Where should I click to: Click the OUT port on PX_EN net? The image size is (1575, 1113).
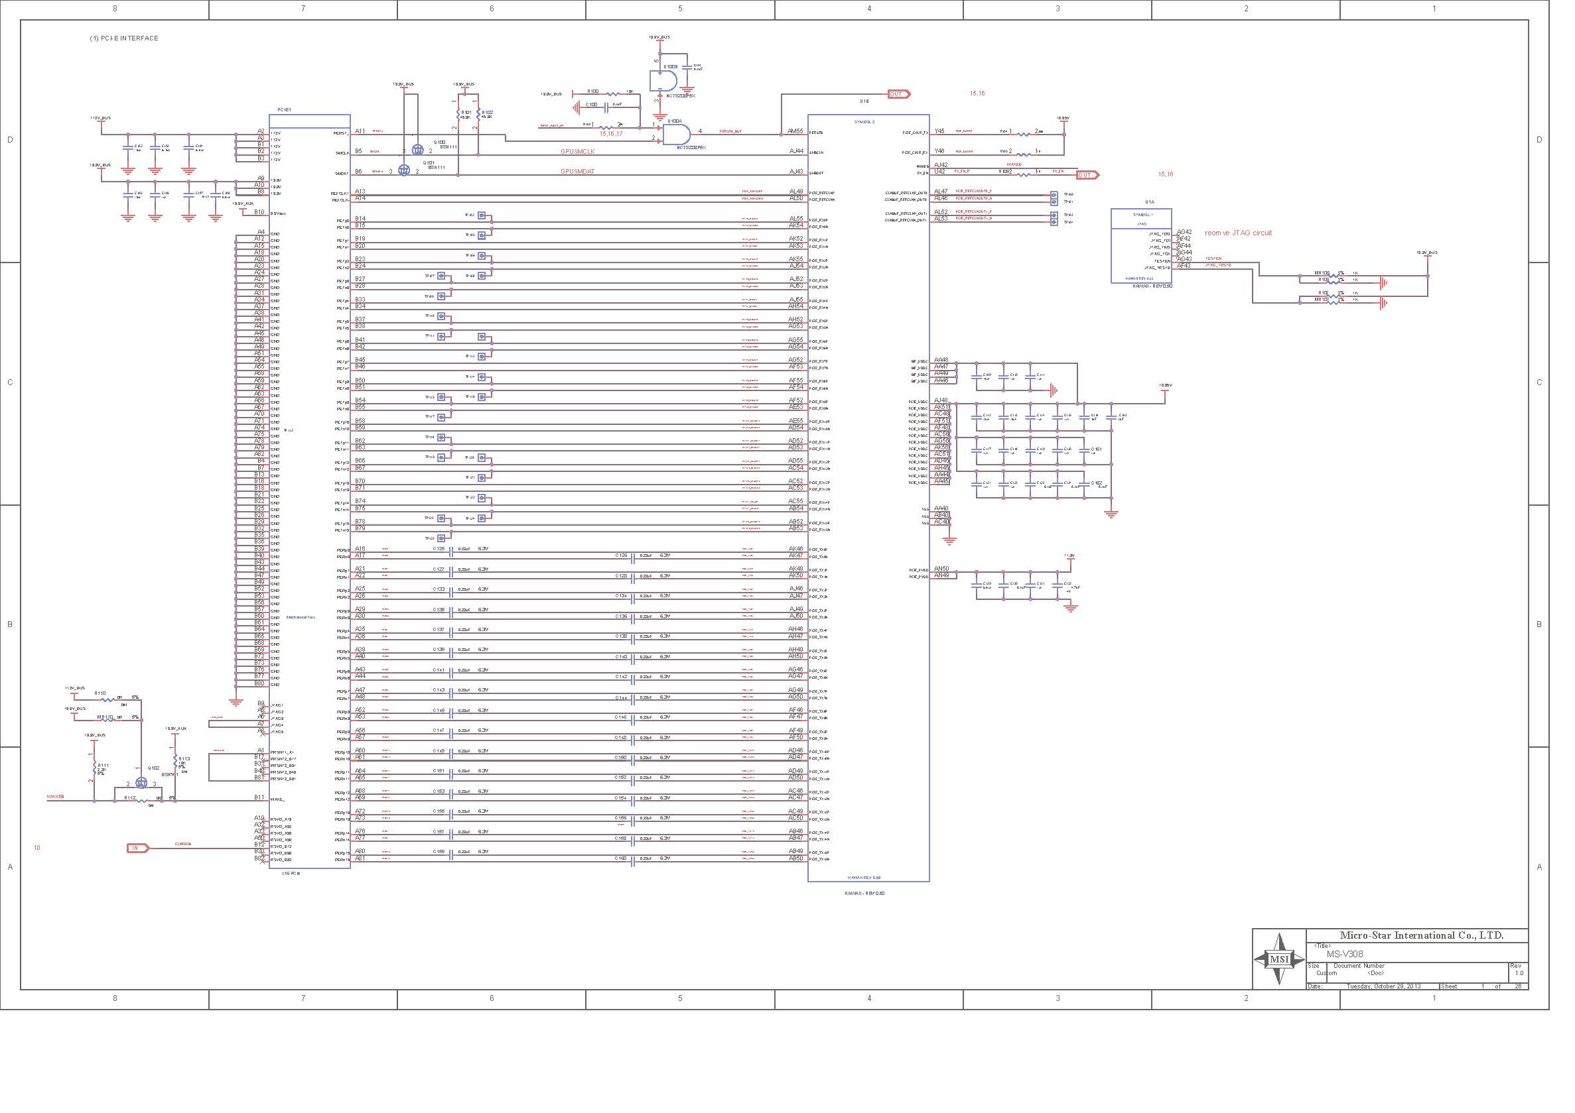(1087, 175)
